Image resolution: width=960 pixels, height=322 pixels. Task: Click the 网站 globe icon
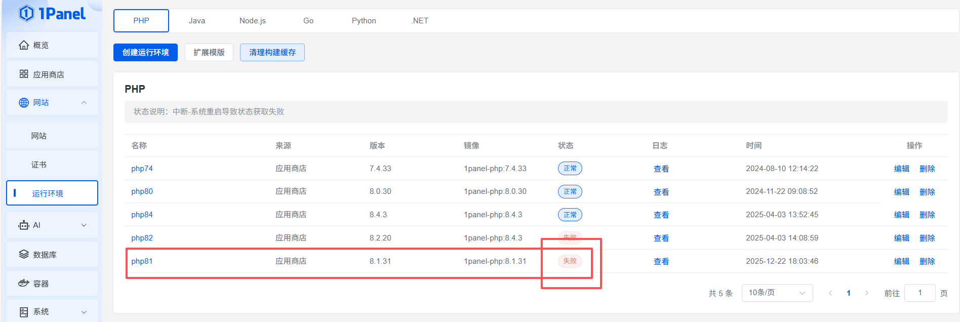point(24,103)
